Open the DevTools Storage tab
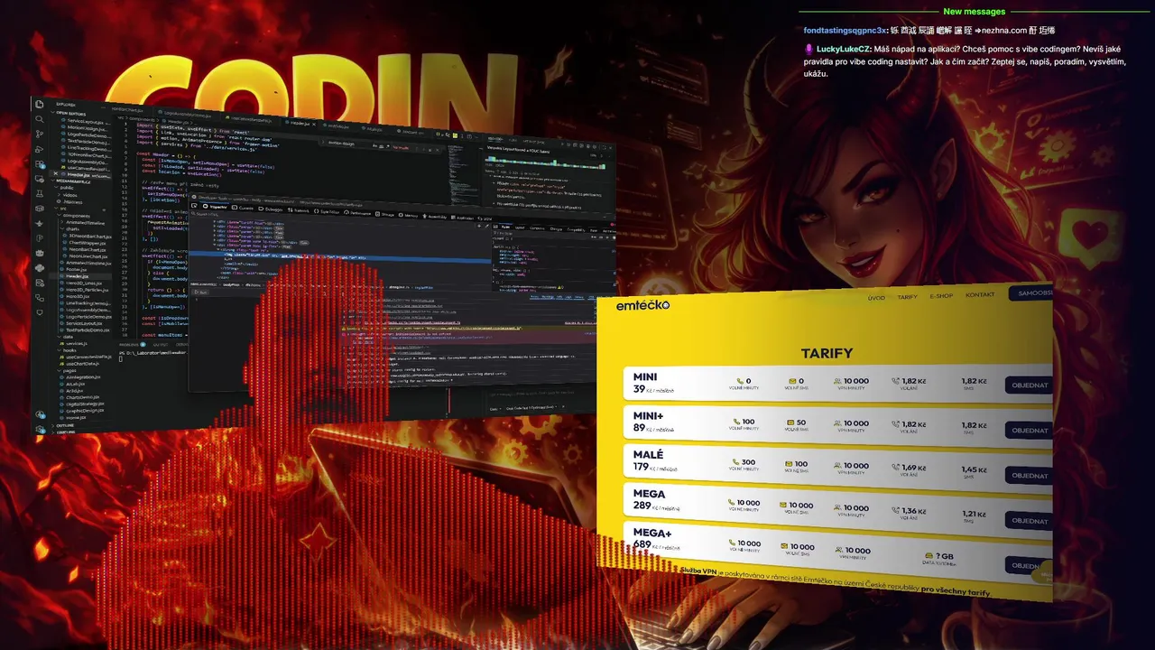This screenshot has height=650, width=1155. [385, 214]
